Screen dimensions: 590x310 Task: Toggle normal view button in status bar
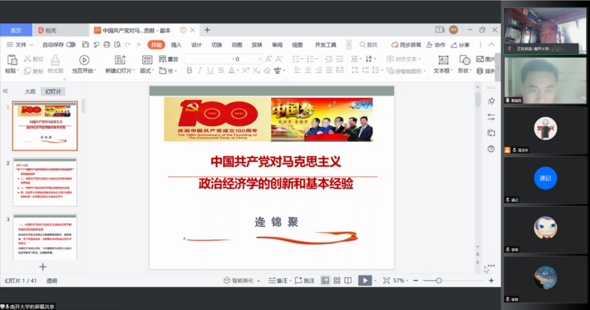click(x=325, y=281)
